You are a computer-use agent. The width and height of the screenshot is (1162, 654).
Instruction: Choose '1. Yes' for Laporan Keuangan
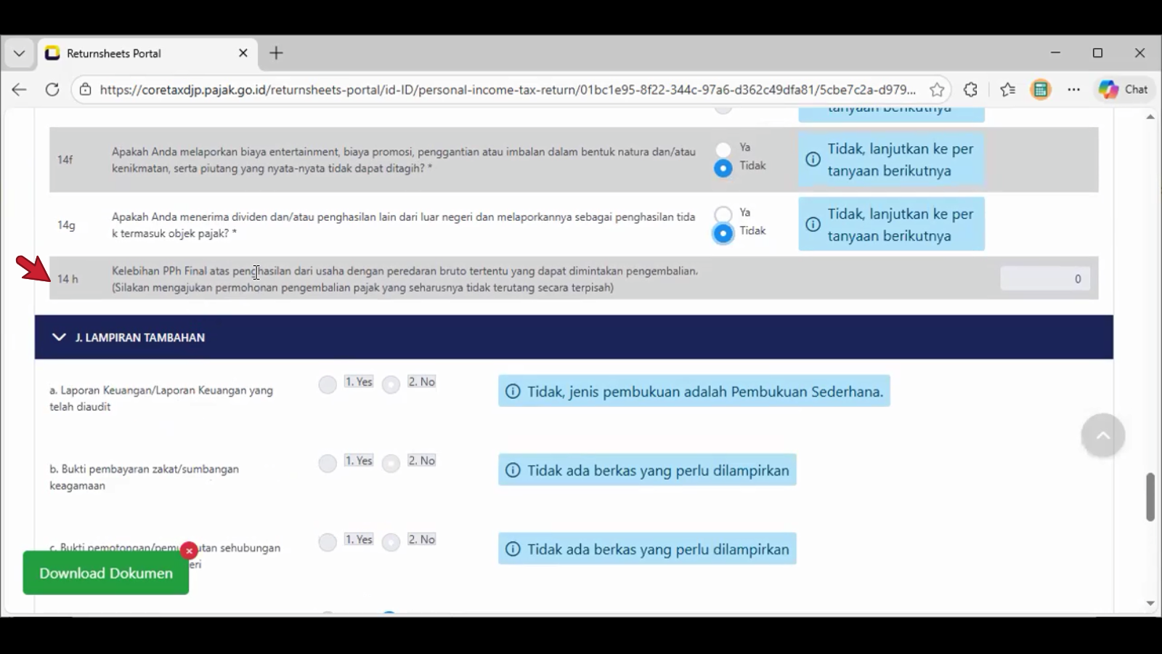point(328,384)
